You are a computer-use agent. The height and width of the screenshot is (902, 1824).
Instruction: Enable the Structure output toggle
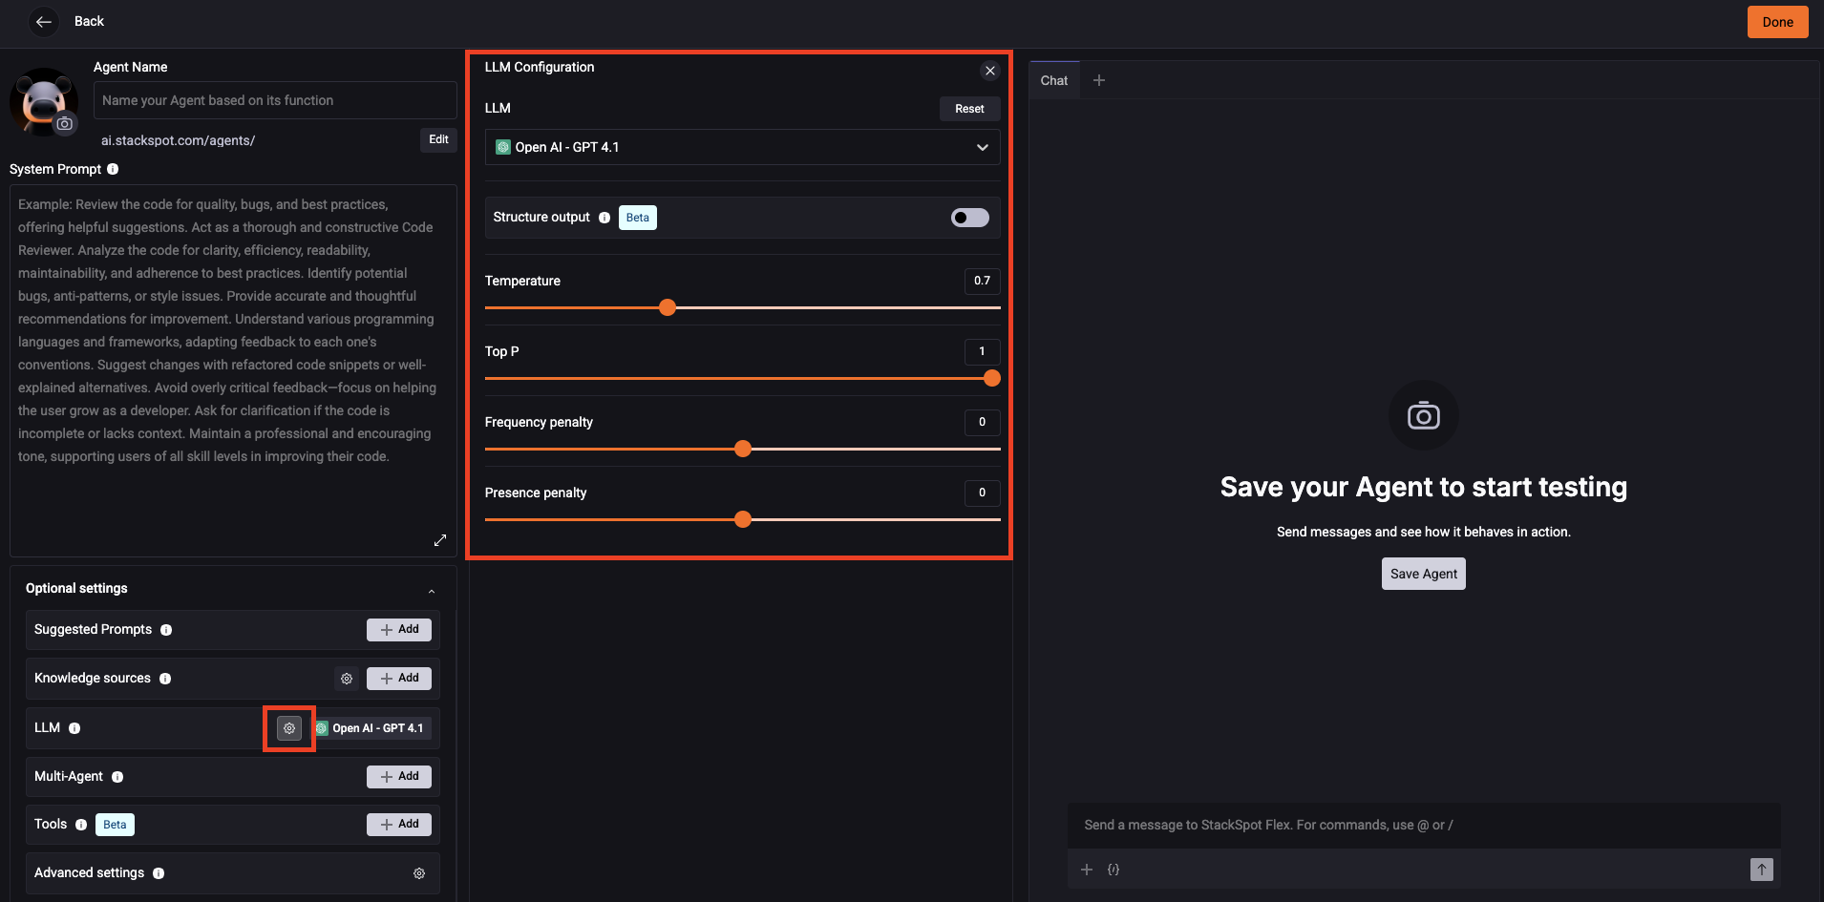(969, 218)
